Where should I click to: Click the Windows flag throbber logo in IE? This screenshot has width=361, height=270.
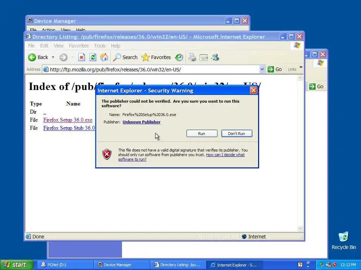tap(297, 45)
